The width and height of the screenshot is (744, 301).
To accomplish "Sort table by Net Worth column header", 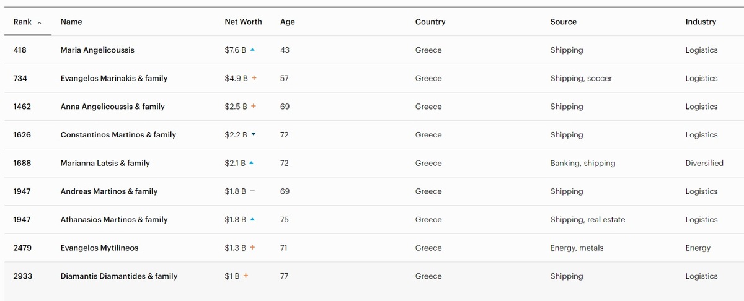I will click(x=243, y=22).
